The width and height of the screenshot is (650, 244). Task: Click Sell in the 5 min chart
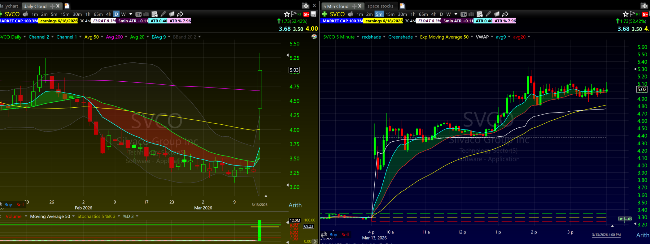[345, 234]
